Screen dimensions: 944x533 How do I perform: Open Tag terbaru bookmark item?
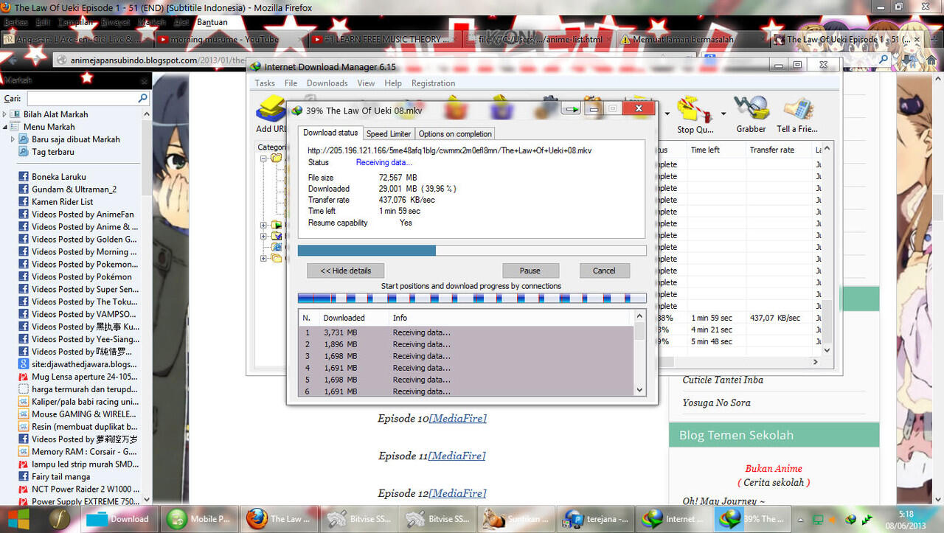click(52, 152)
